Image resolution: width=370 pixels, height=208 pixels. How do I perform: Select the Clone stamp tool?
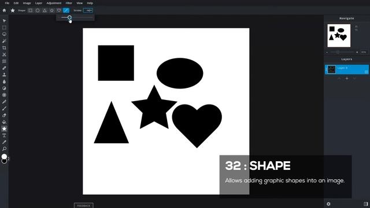tap(4, 75)
